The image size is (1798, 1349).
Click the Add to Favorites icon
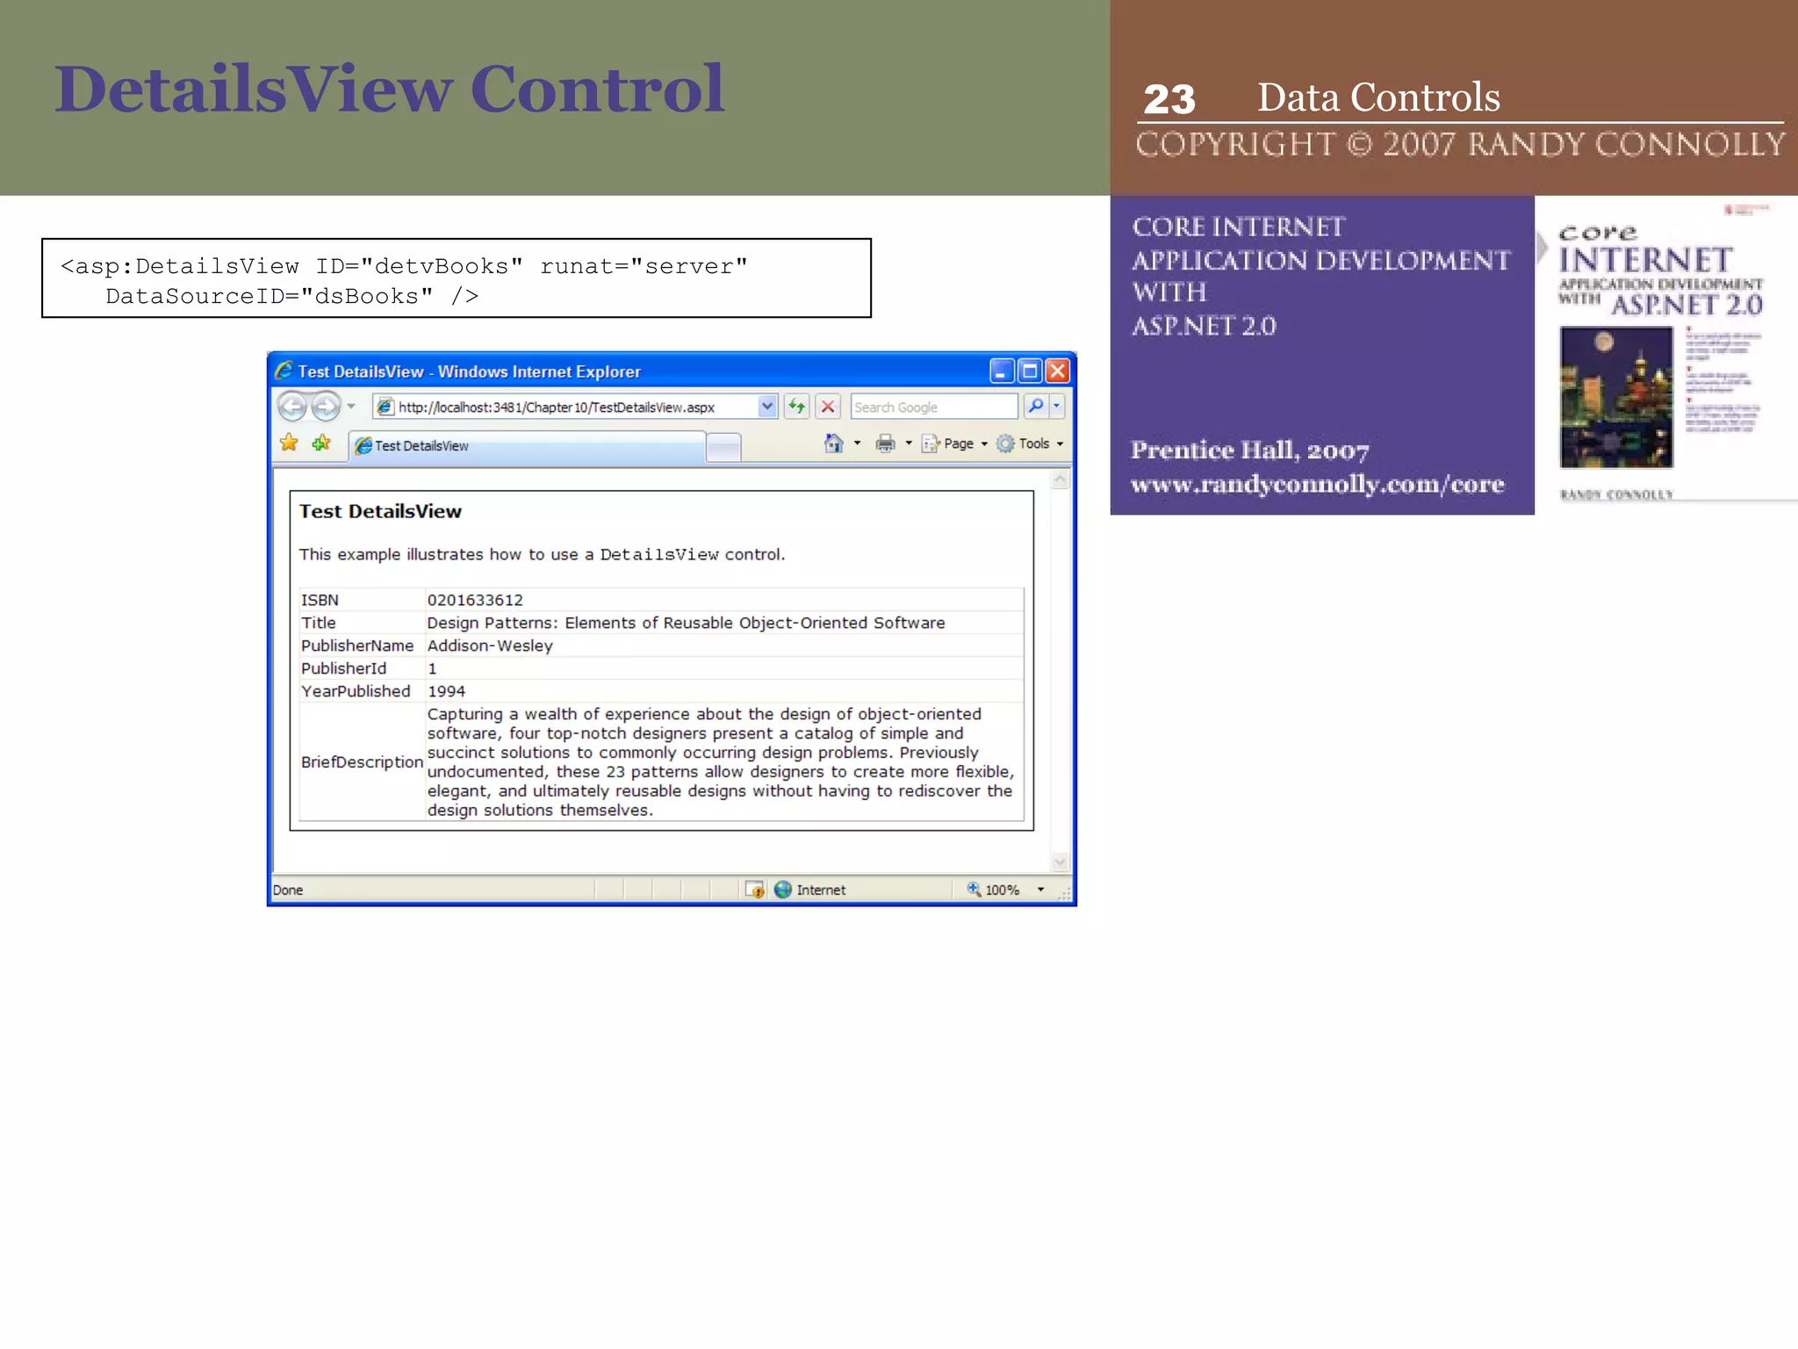coord(321,444)
